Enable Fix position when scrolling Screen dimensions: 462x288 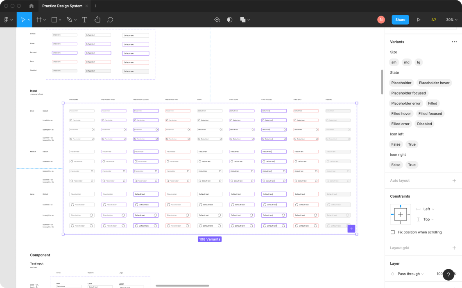[392, 232]
